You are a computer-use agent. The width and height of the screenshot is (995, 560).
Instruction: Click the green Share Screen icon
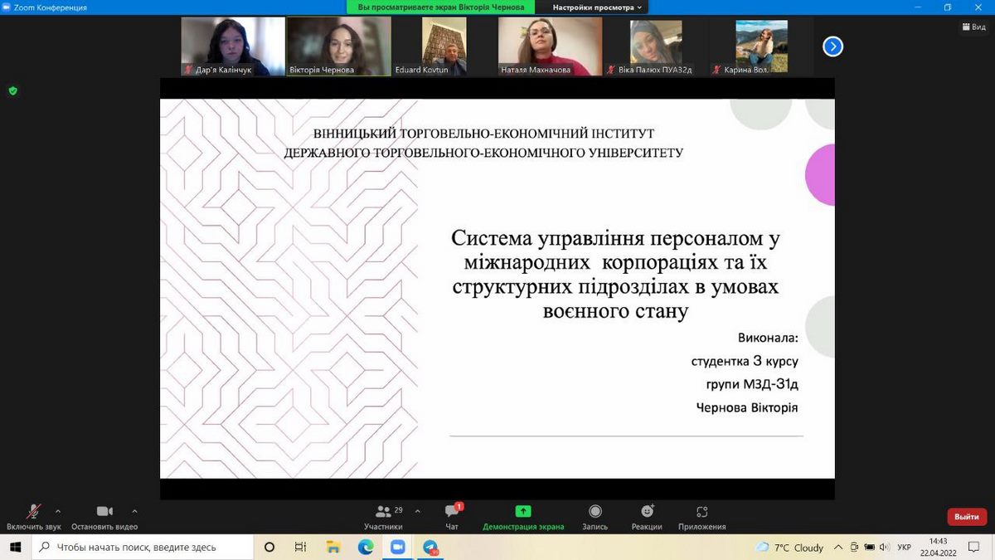tap(523, 511)
